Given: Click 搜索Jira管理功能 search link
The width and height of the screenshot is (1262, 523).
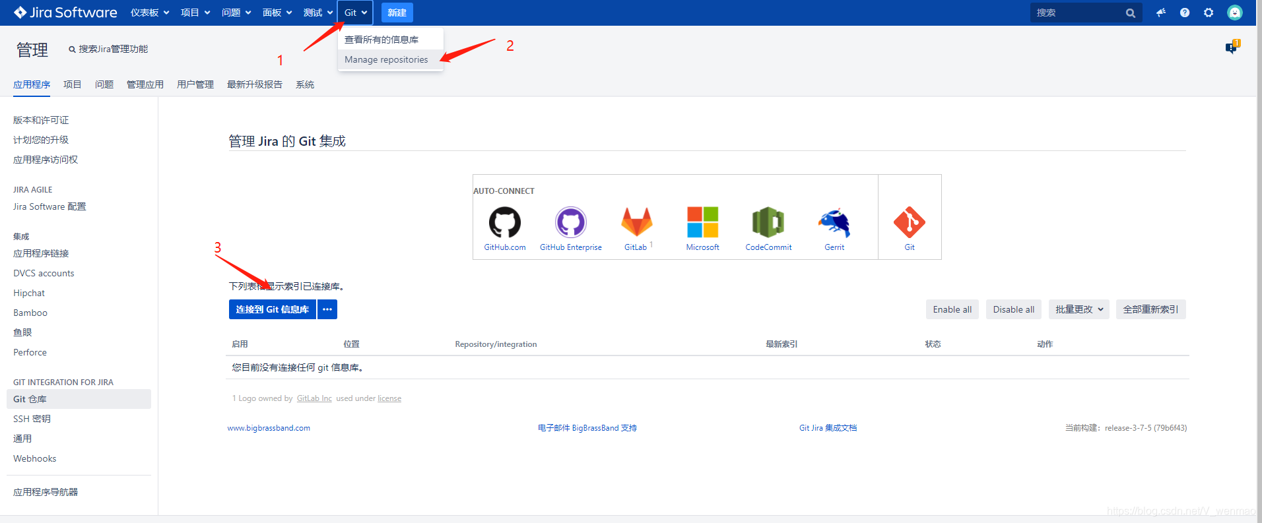Looking at the screenshot, I should 108,49.
